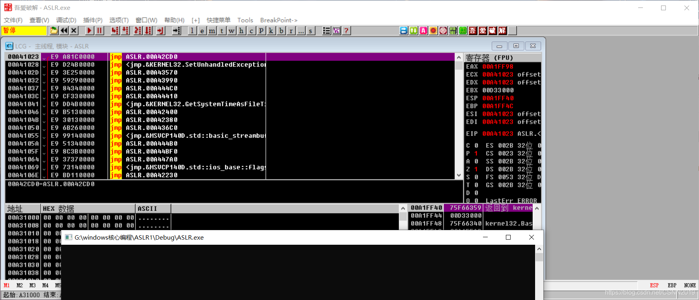699x300 pixels.
Task: Click Execute Till Return icon
Action: pos(161,30)
